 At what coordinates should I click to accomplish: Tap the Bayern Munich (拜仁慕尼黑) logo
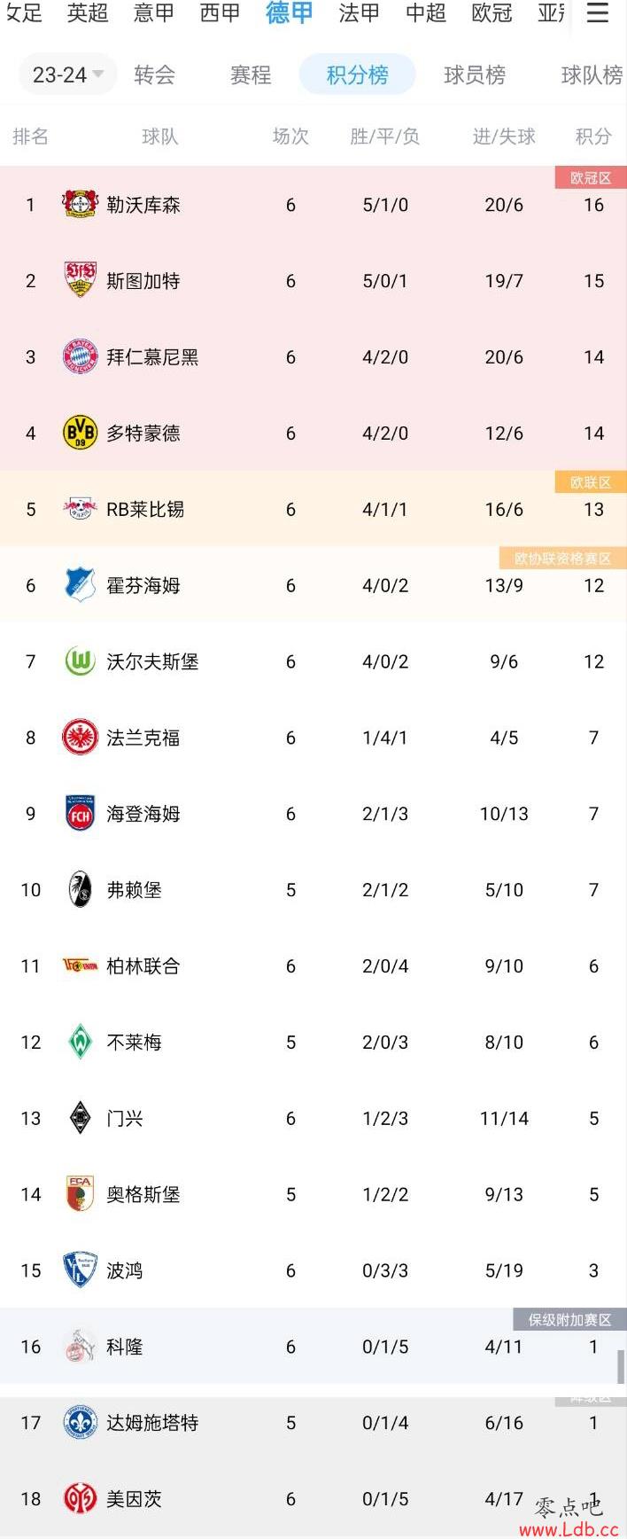coord(80,356)
